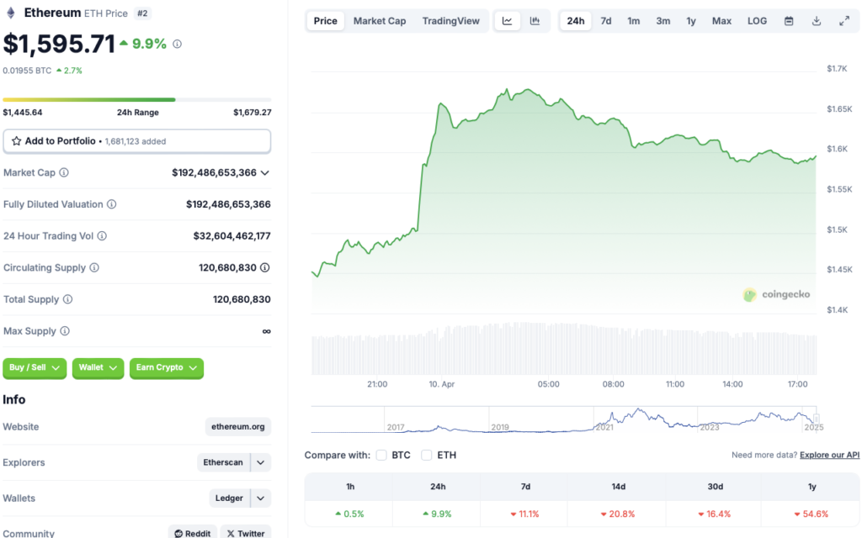This screenshot has width=862, height=538.
Task: Enable the ETH compare checkbox
Action: pyautogui.click(x=426, y=455)
